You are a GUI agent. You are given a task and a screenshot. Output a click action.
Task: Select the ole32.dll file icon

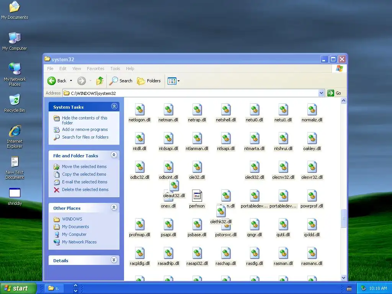point(197,168)
